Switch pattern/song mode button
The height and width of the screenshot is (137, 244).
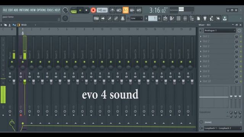[74, 10]
